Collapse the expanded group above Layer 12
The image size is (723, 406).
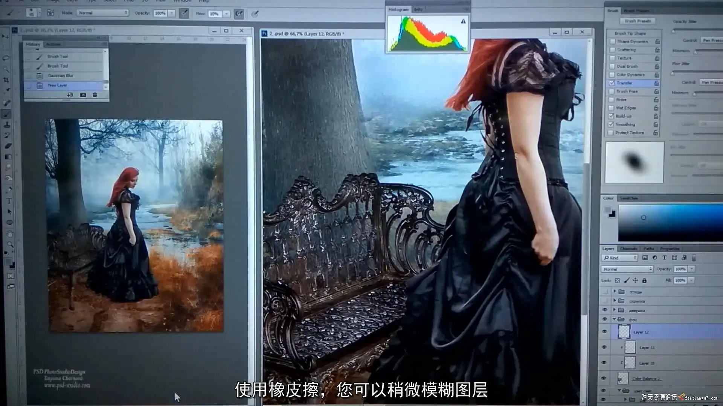615,319
